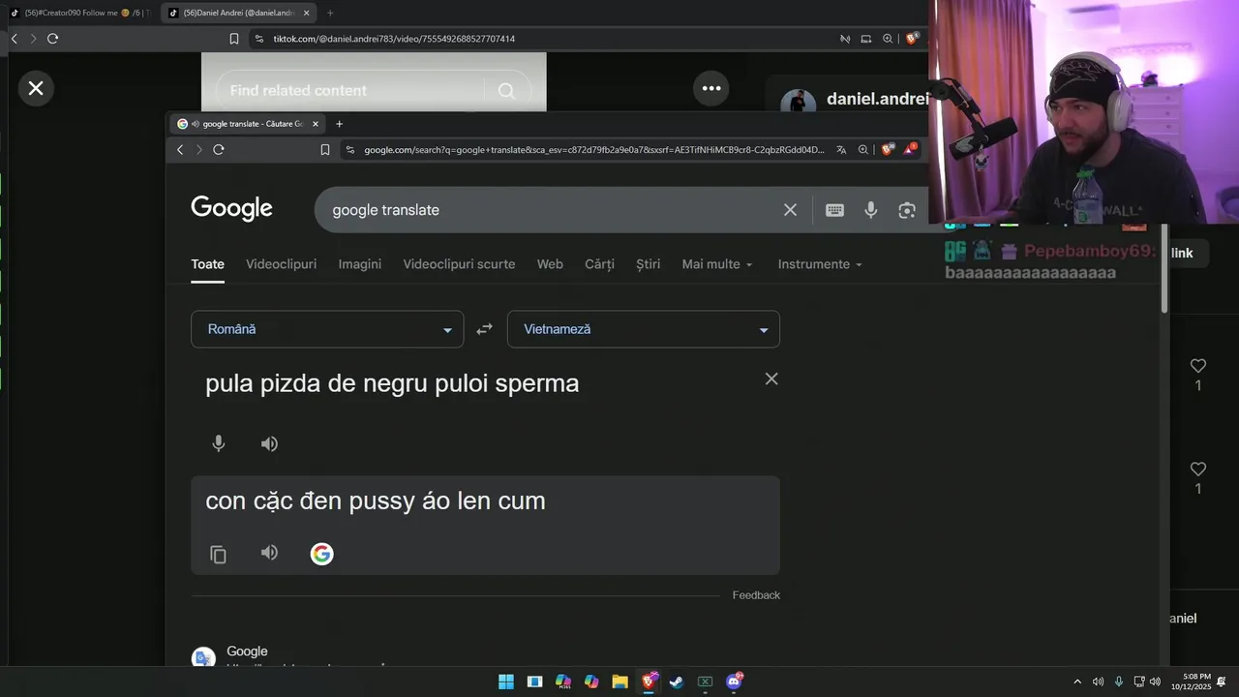Go back in the TikTok browser window
Image resolution: width=1239 pixels, height=697 pixels.
point(14,39)
